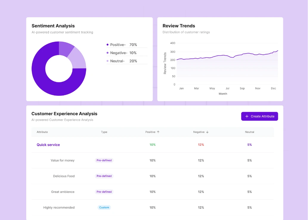
Task: Click the Dec label on chart axis
Action: tap(273, 88)
